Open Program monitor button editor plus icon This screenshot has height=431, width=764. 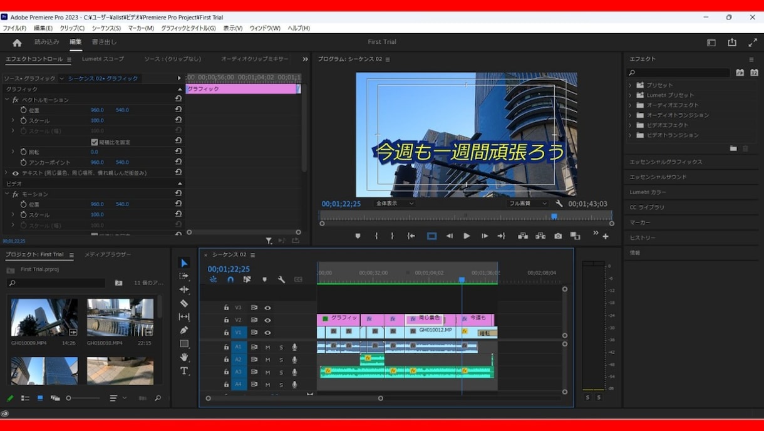point(606,236)
